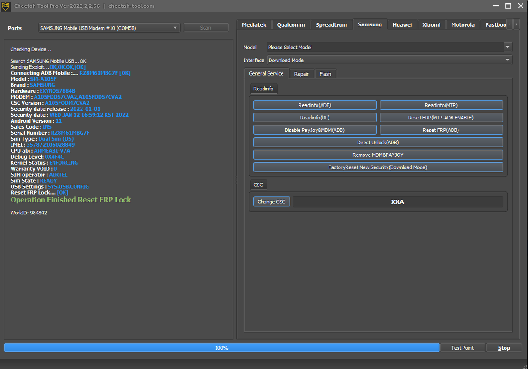Click the Test Point button

462,348
